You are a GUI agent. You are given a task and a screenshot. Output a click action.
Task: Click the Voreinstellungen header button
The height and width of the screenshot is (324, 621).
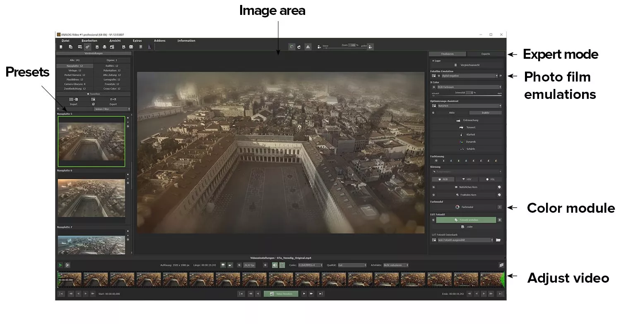(94, 53)
